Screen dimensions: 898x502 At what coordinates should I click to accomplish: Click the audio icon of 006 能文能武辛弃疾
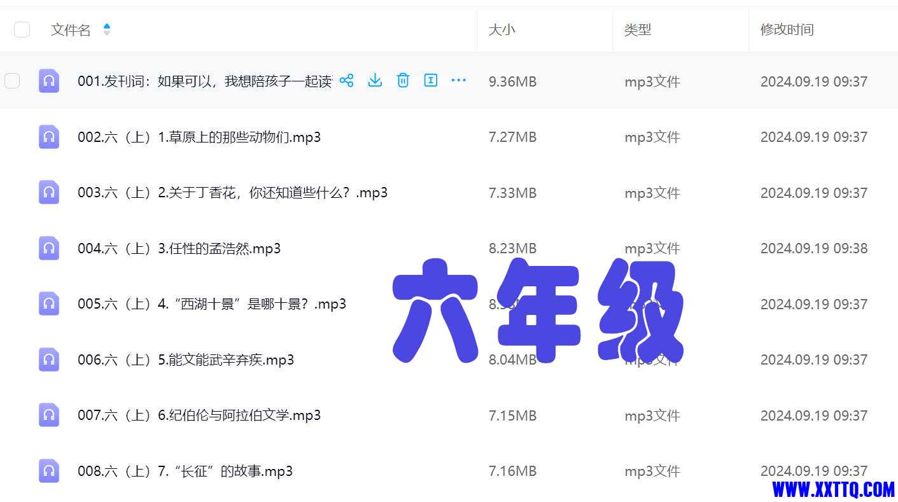(49, 359)
